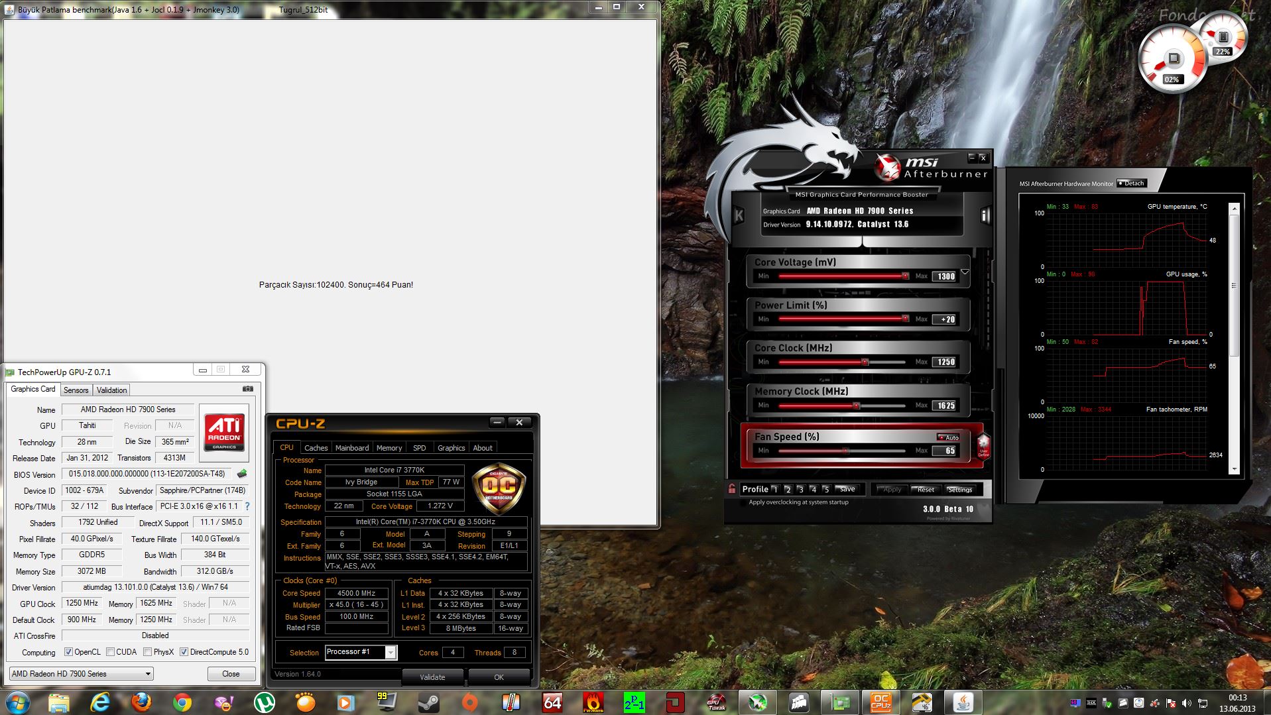Toggle the CUDA checkbox in GPU-Z
The height and width of the screenshot is (715, 1271).
110,652
